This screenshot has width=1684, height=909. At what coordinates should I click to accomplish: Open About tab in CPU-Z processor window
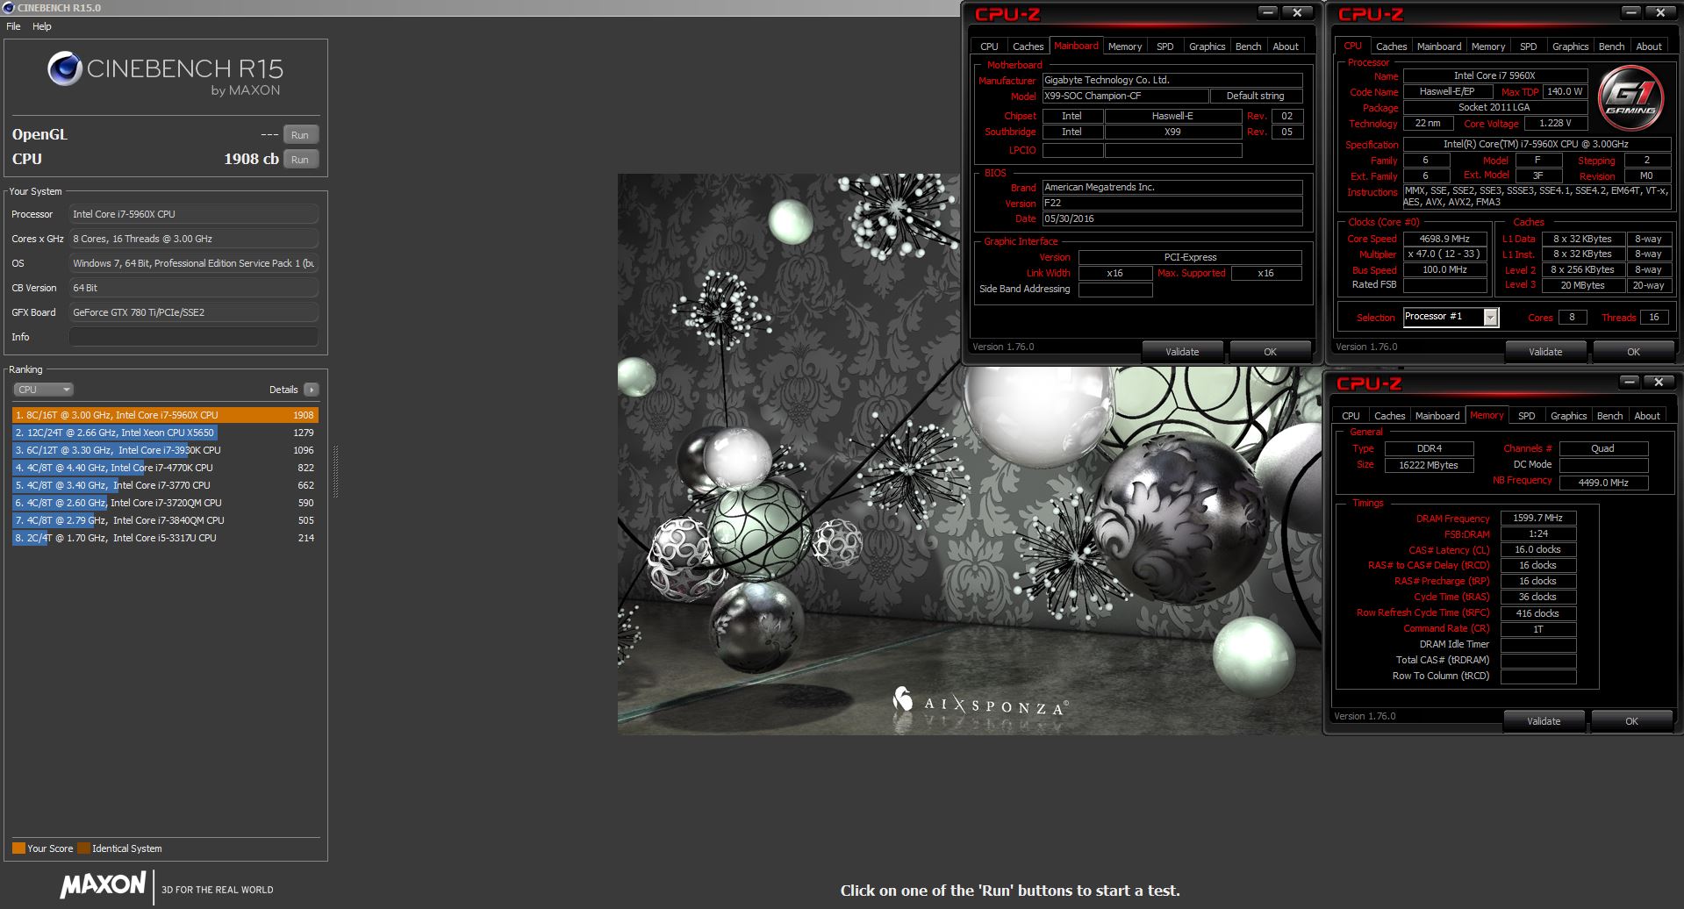point(1649,47)
